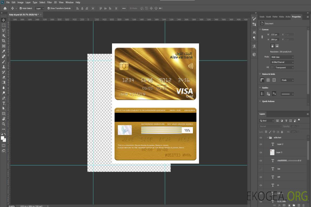Viewport: 311px width, 207px height.
Task: Toggle rulers visibility in Rulers & Grids
Action: (x=262, y=80)
